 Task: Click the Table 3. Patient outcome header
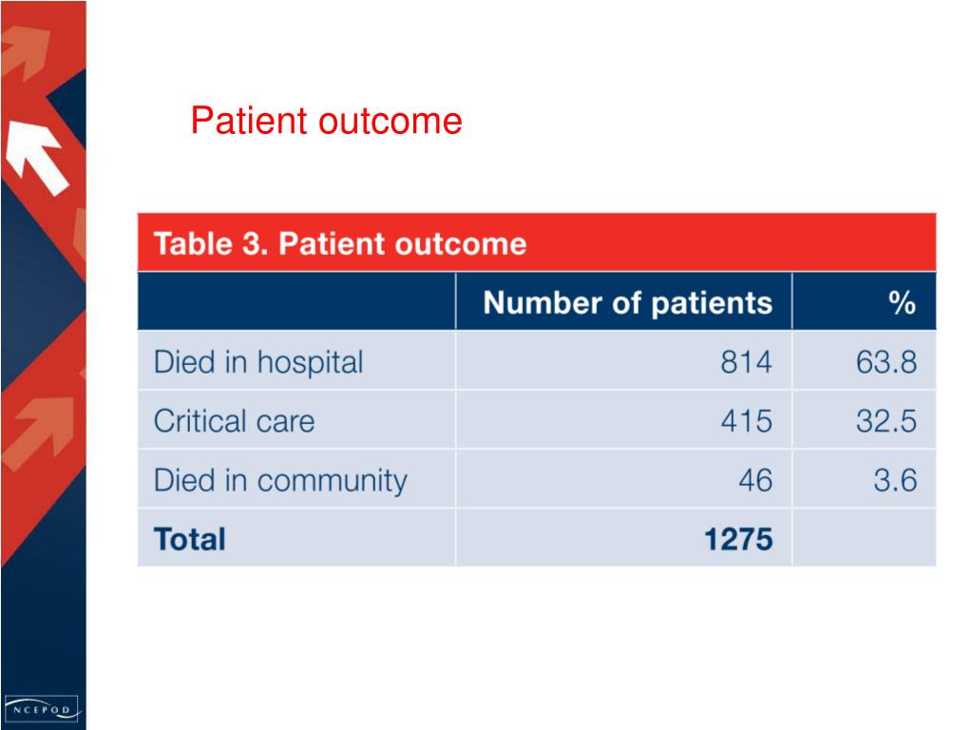click(340, 243)
